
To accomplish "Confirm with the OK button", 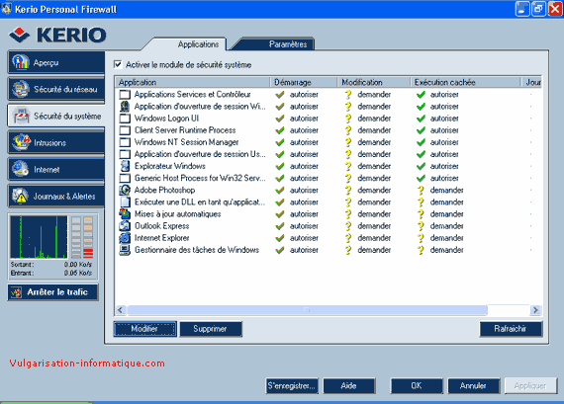I will pyautogui.click(x=417, y=385).
